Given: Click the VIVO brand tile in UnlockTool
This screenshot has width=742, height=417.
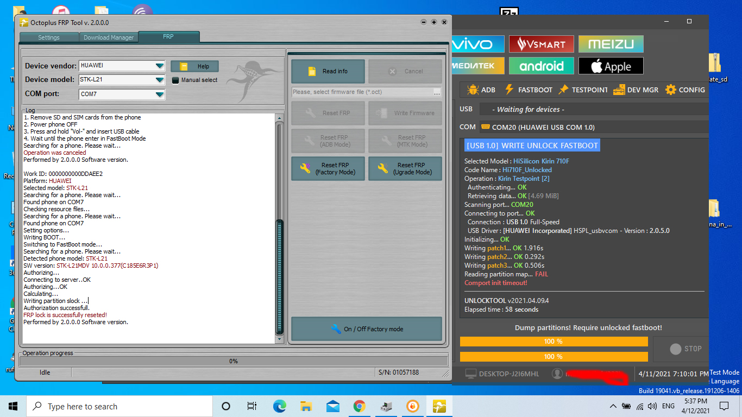Looking at the screenshot, I should (478, 44).
